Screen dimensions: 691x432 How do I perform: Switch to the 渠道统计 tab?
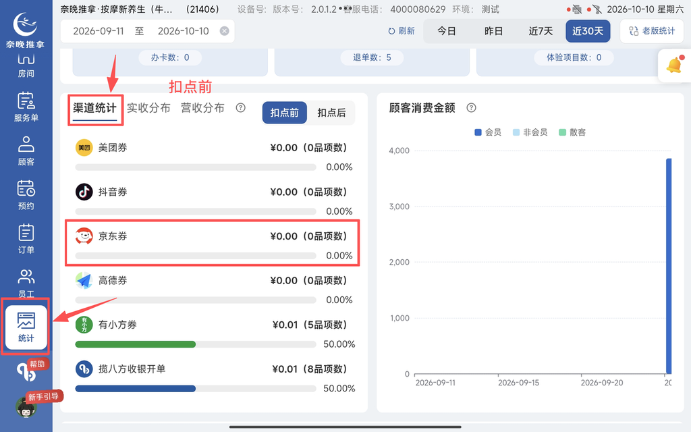94,108
